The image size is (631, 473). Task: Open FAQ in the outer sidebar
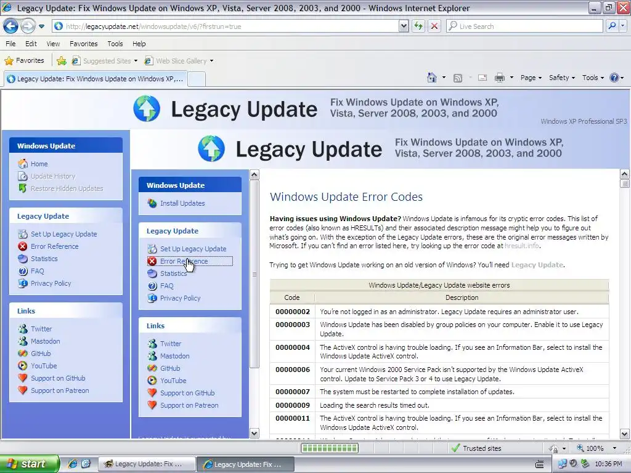pyautogui.click(x=37, y=271)
